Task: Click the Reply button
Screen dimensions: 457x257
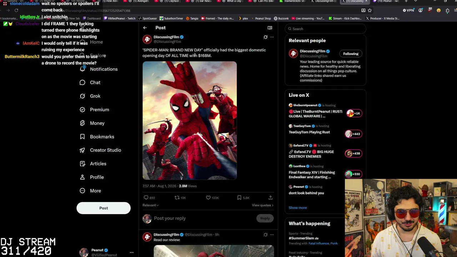Action: point(265,218)
